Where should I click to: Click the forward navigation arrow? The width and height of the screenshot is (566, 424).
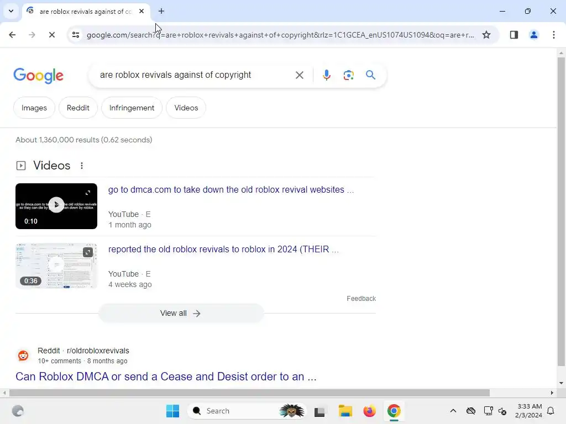point(32,35)
